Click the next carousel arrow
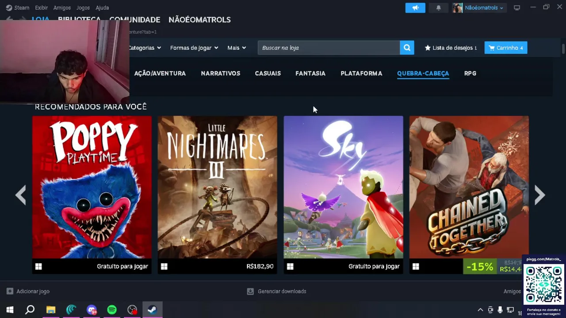566x318 pixels. click(539, 195)
